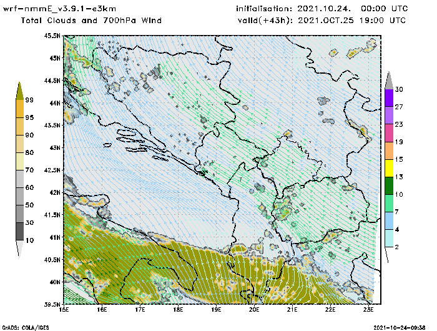Click the 'GrADS: COLA/IGES' footer credit
This screenshot has height=331, width=437.
[26, 328]
